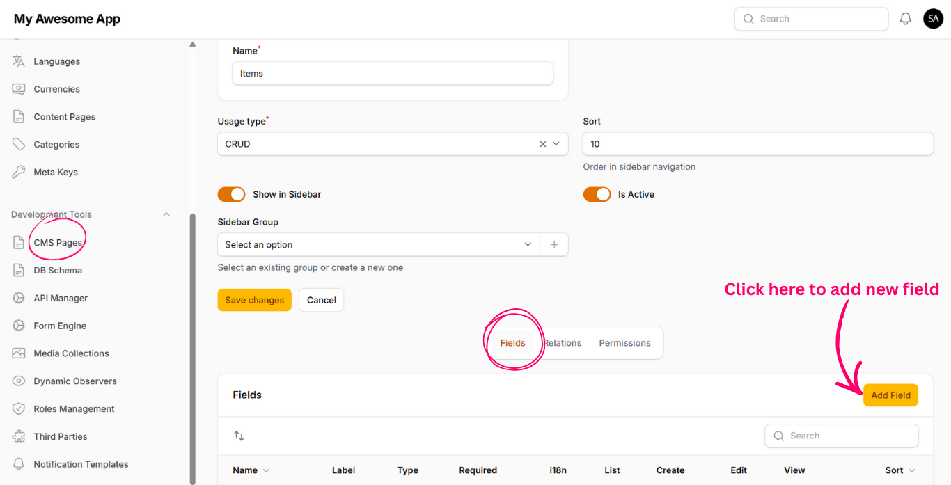951x485 pixels.
Task: Expand the Usage type dropdown
Action: point(556,144)
